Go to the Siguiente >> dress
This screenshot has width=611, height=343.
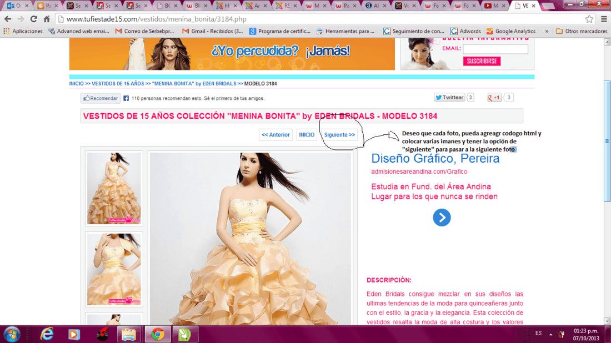339,135
